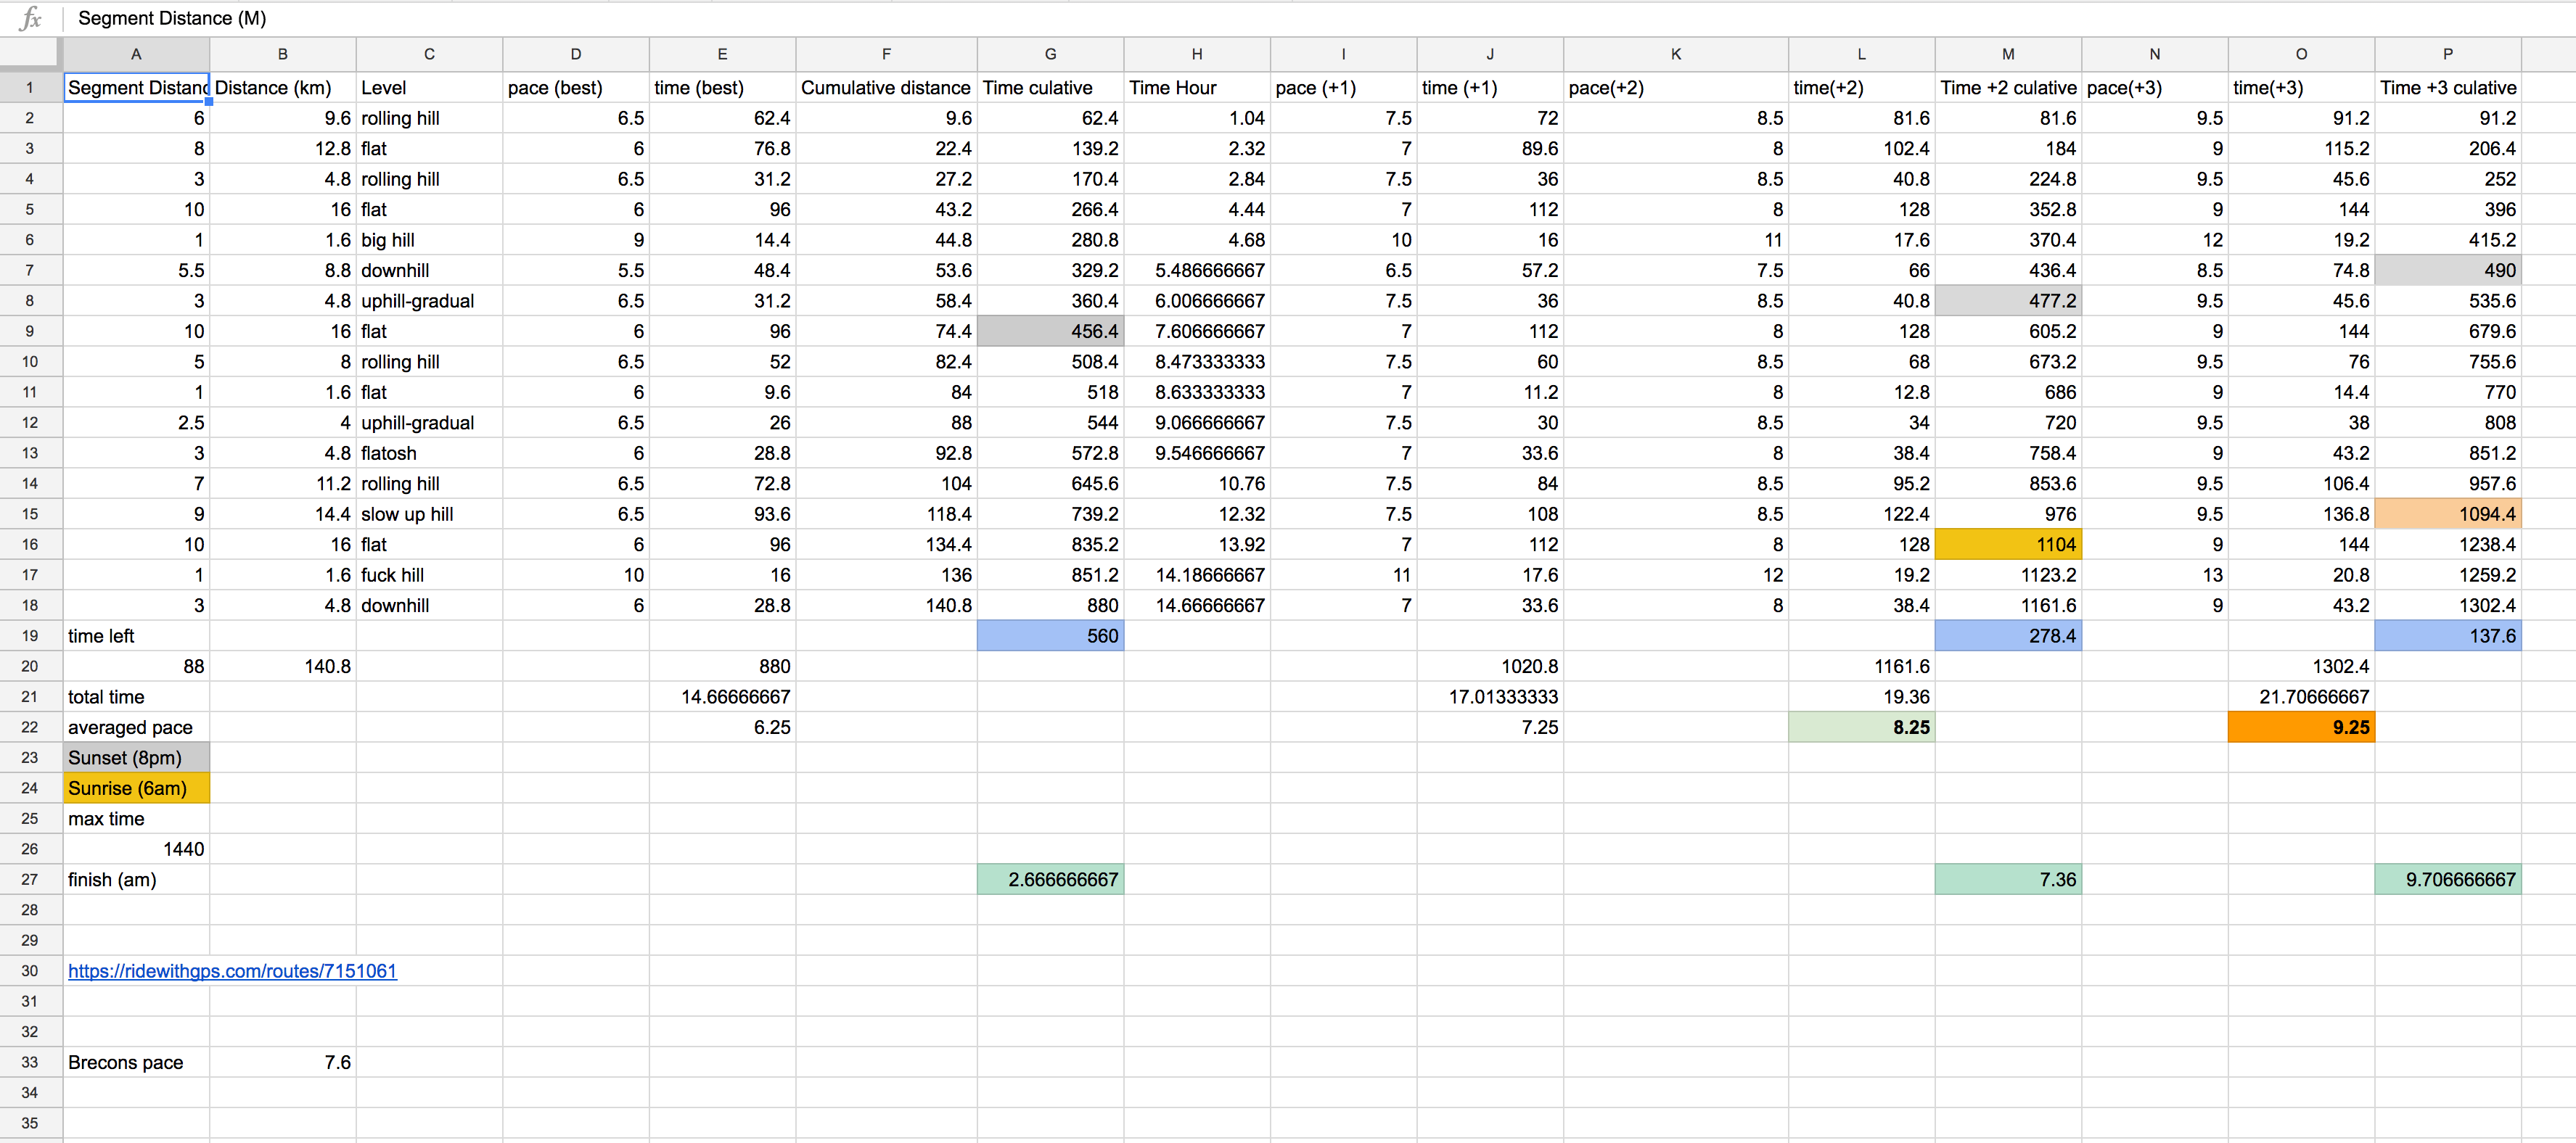Click total time value 14.66666667 in column E
The height and width of the screenshot is (1143, 2576).
[722, 698]
